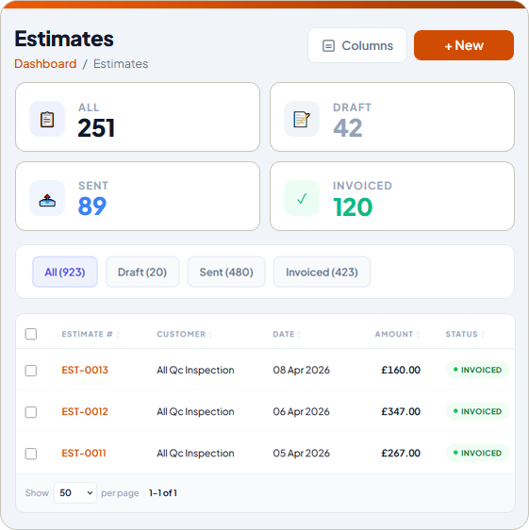Sort by Status column arrows
529x530 pixels.
483,335
